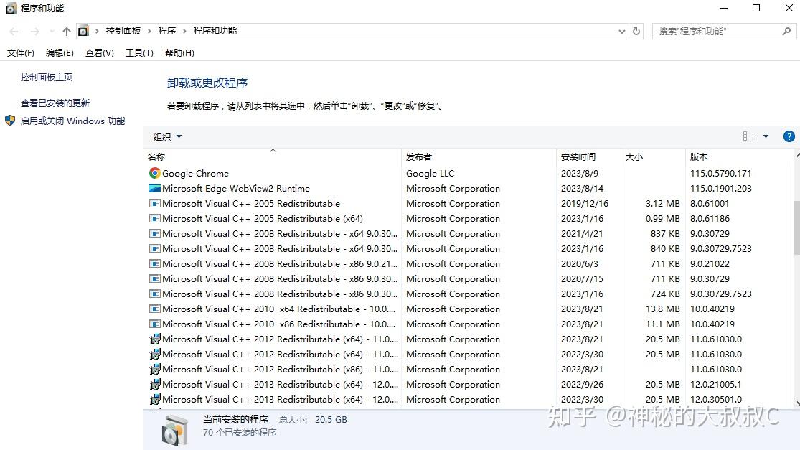Click the change view icon

click(x=749, y=136)
